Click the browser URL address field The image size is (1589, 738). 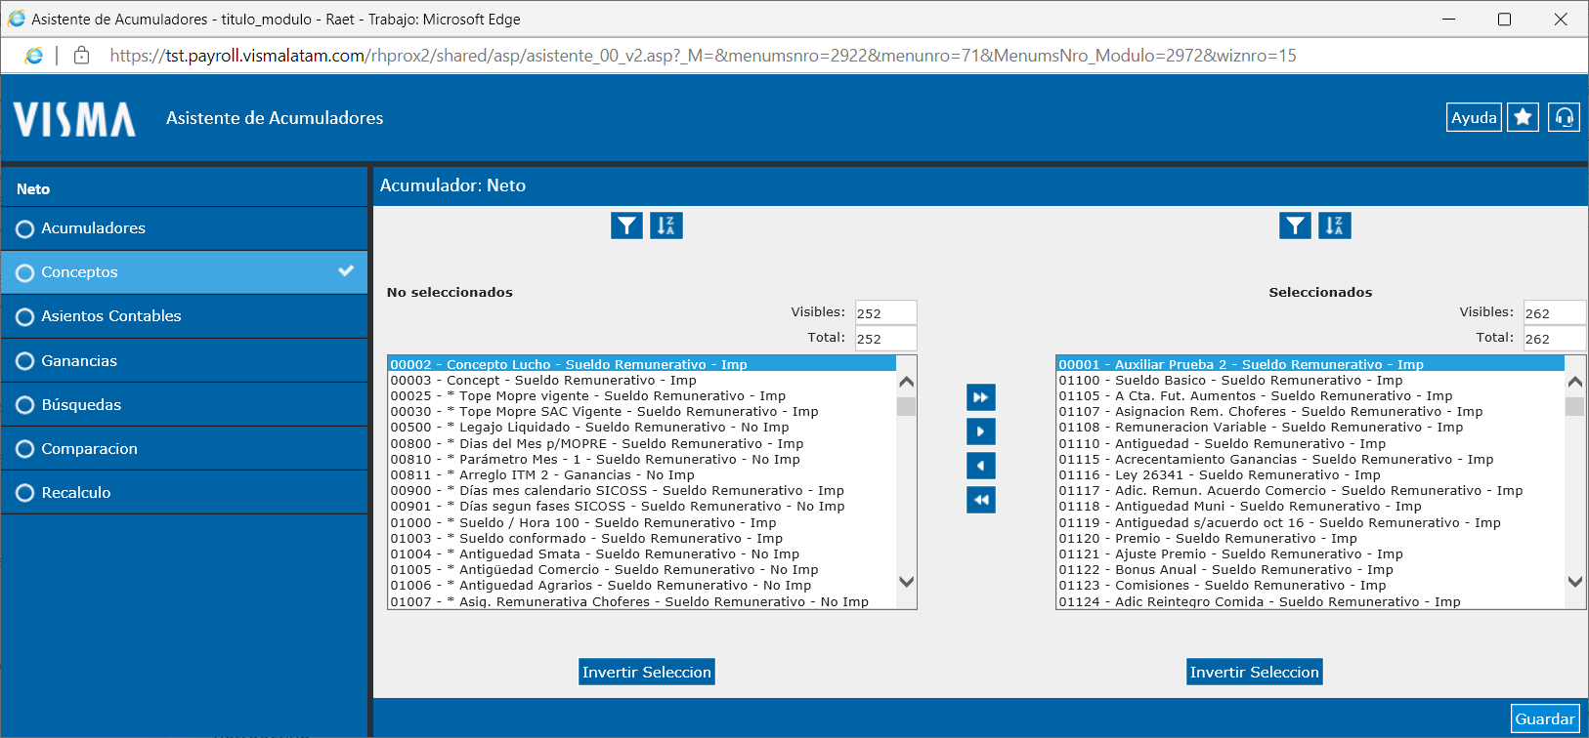pyautogui.click(x=703, y=56)
